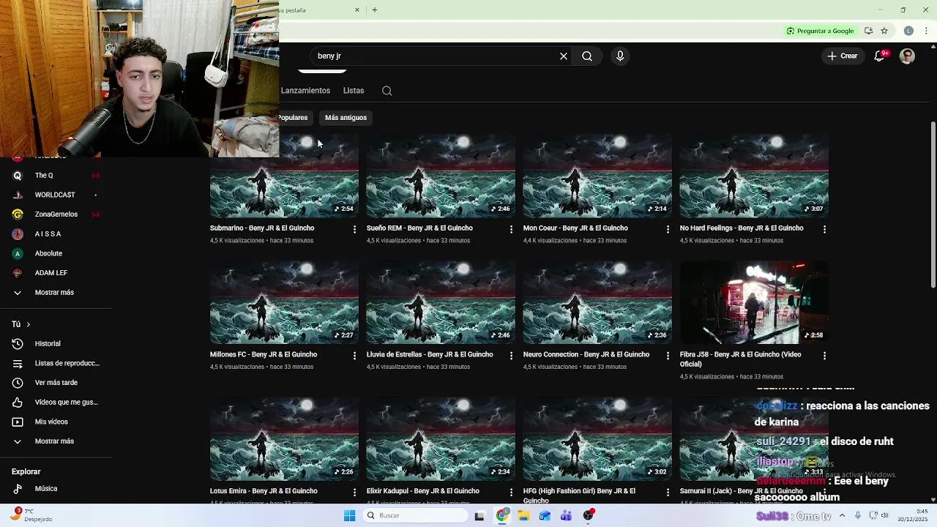Click the Windows taskbar Buscar box
The width and height of the screenshot is (937, 527).
click(x=416, y=515)
